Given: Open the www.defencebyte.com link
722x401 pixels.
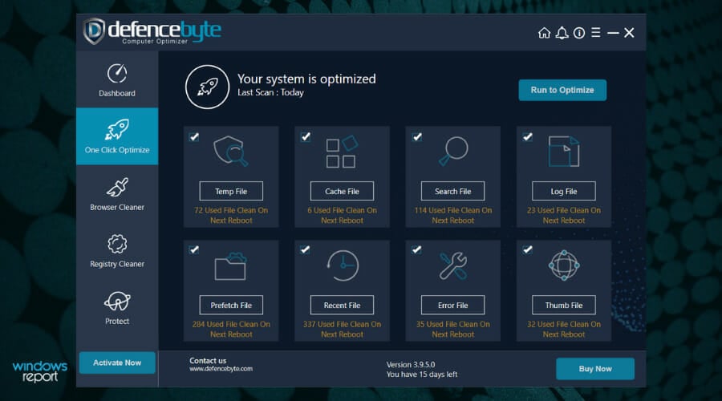Looking at the screenshot, I should [221, 369].
